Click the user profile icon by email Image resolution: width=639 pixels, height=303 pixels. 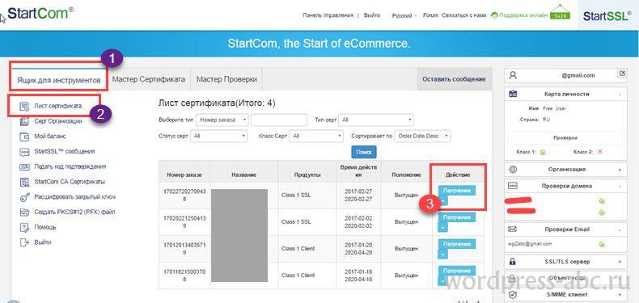(513, 75)
